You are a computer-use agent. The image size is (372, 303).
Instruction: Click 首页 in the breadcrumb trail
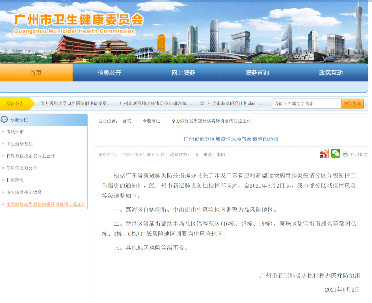126,121
